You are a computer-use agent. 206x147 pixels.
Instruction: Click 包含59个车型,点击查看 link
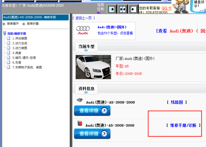pyautogui.click(x=115, y=33)
